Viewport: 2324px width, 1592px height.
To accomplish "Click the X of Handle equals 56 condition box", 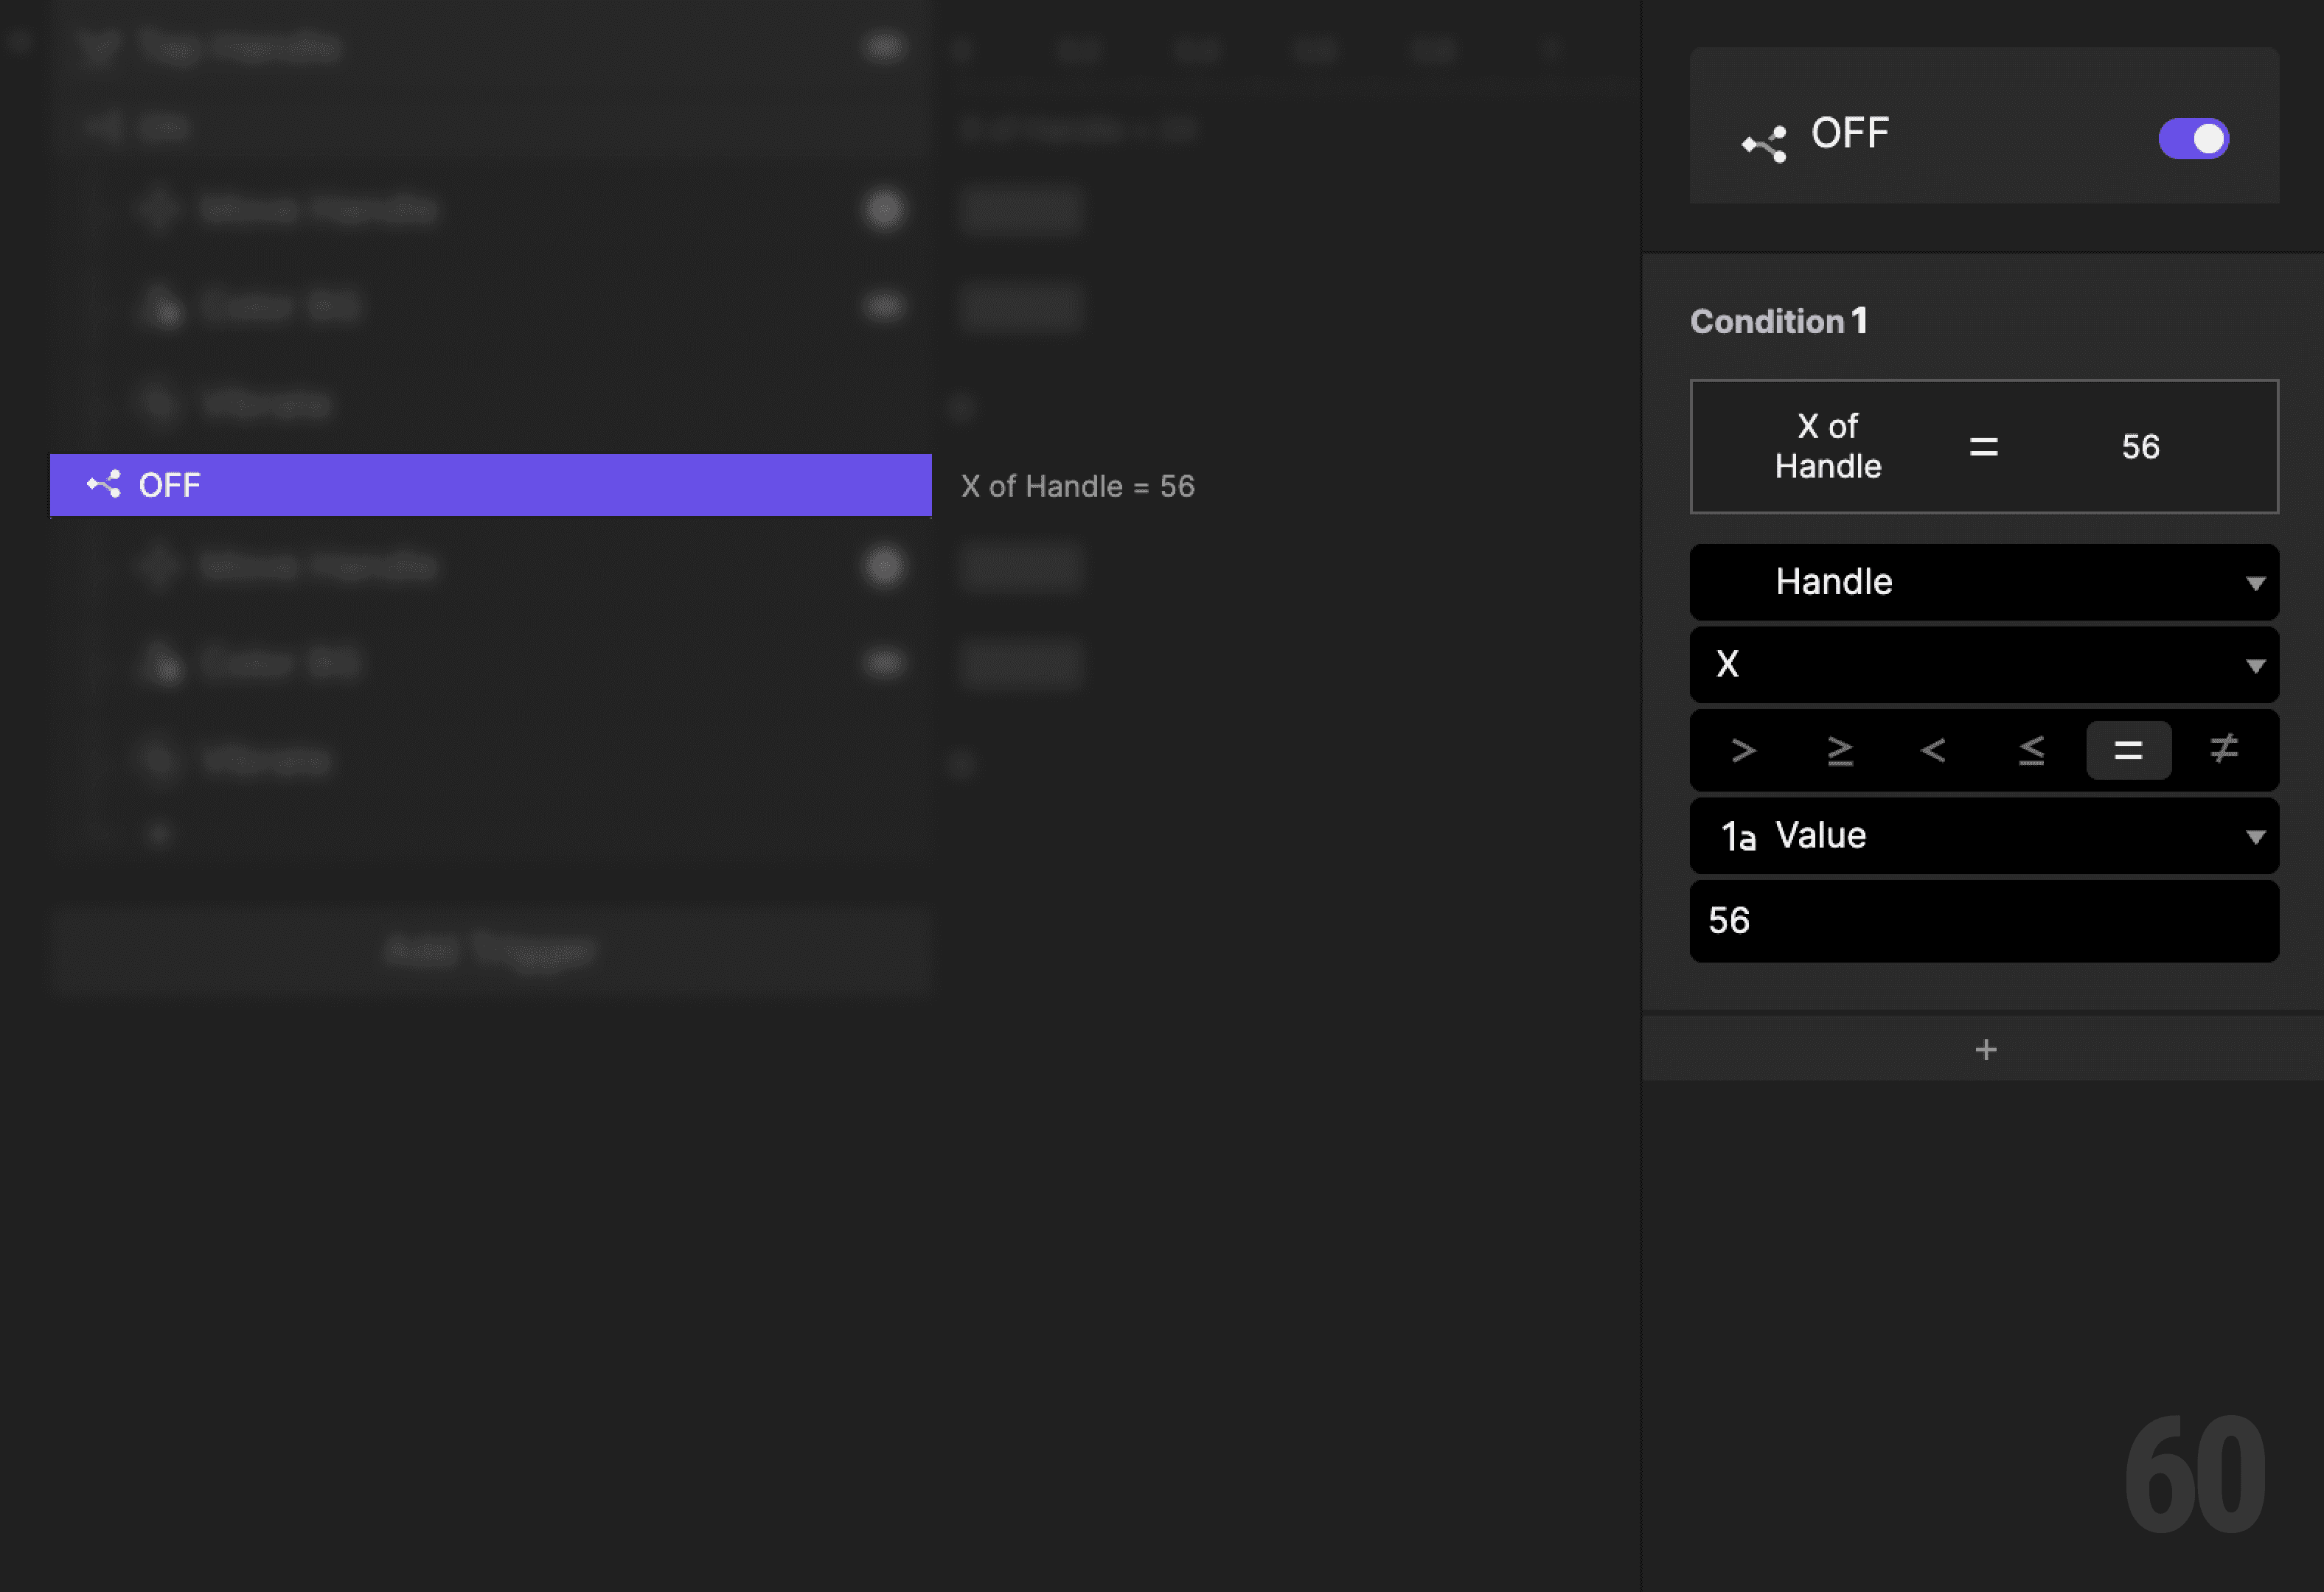I will click(1985, 447).
